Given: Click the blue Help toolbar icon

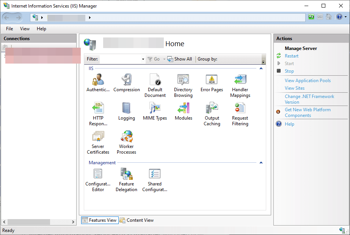Looking at the screenshot, I should tap(339, 17).
